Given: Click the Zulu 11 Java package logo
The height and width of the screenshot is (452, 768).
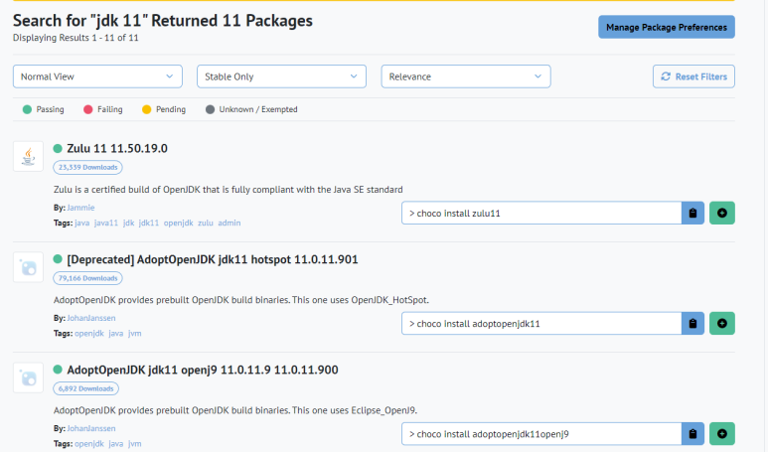Looking at the screenshot, I should point(29,157).
